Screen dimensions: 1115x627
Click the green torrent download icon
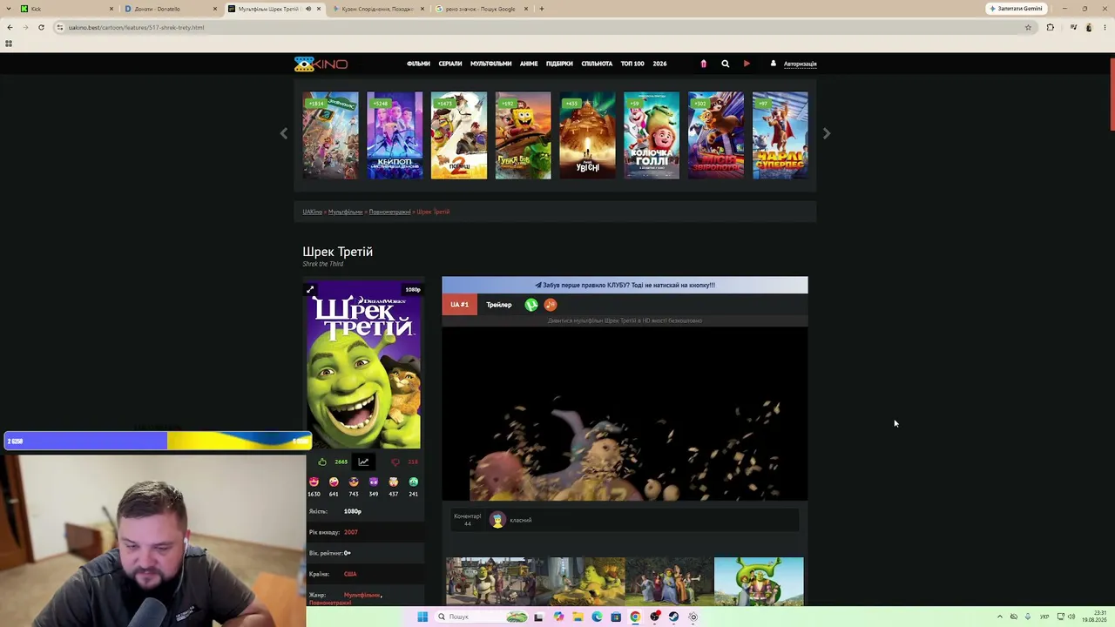click(x=531, y=305)
